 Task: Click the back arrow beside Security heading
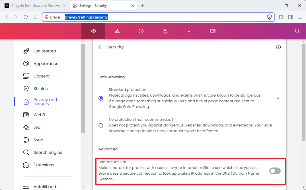[100, 47]
